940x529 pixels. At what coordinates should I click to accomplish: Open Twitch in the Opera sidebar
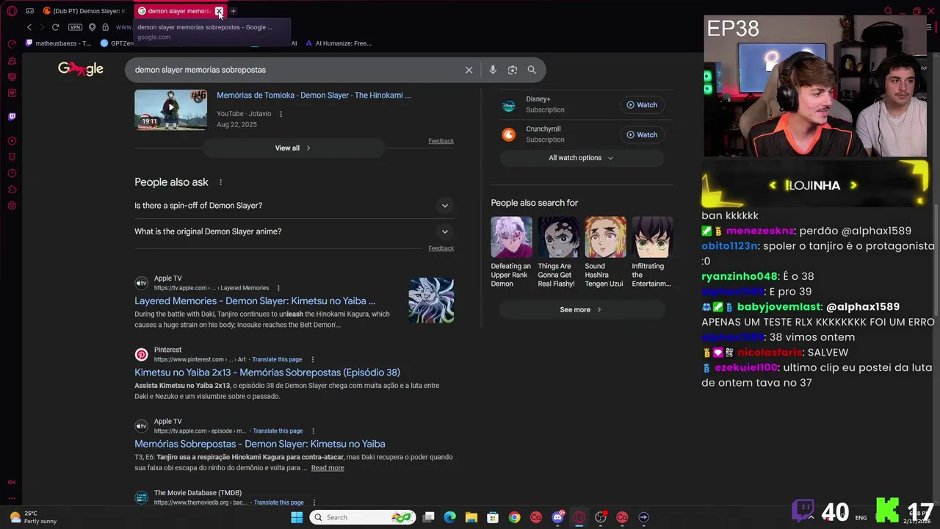(12, 116)
